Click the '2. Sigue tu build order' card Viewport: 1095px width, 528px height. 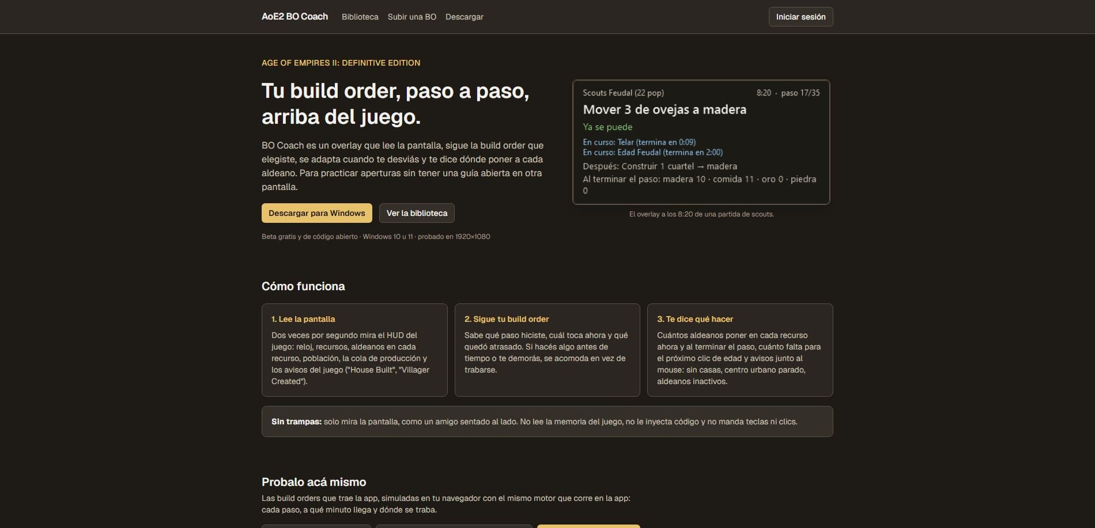[547, 350]
